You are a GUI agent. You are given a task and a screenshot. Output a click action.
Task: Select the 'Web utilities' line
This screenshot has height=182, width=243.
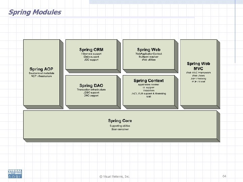click(x=148, y=60)
